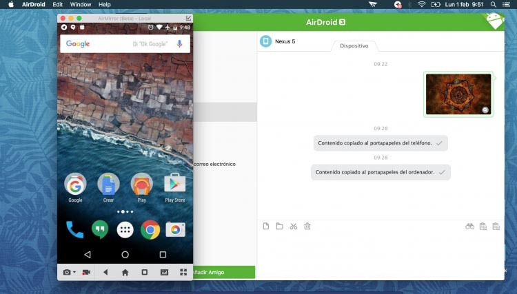Launch Chrome browser on the phone
The height and width of the screenshot is (294, 517).
pyautogui.click(x=150, y=230)
